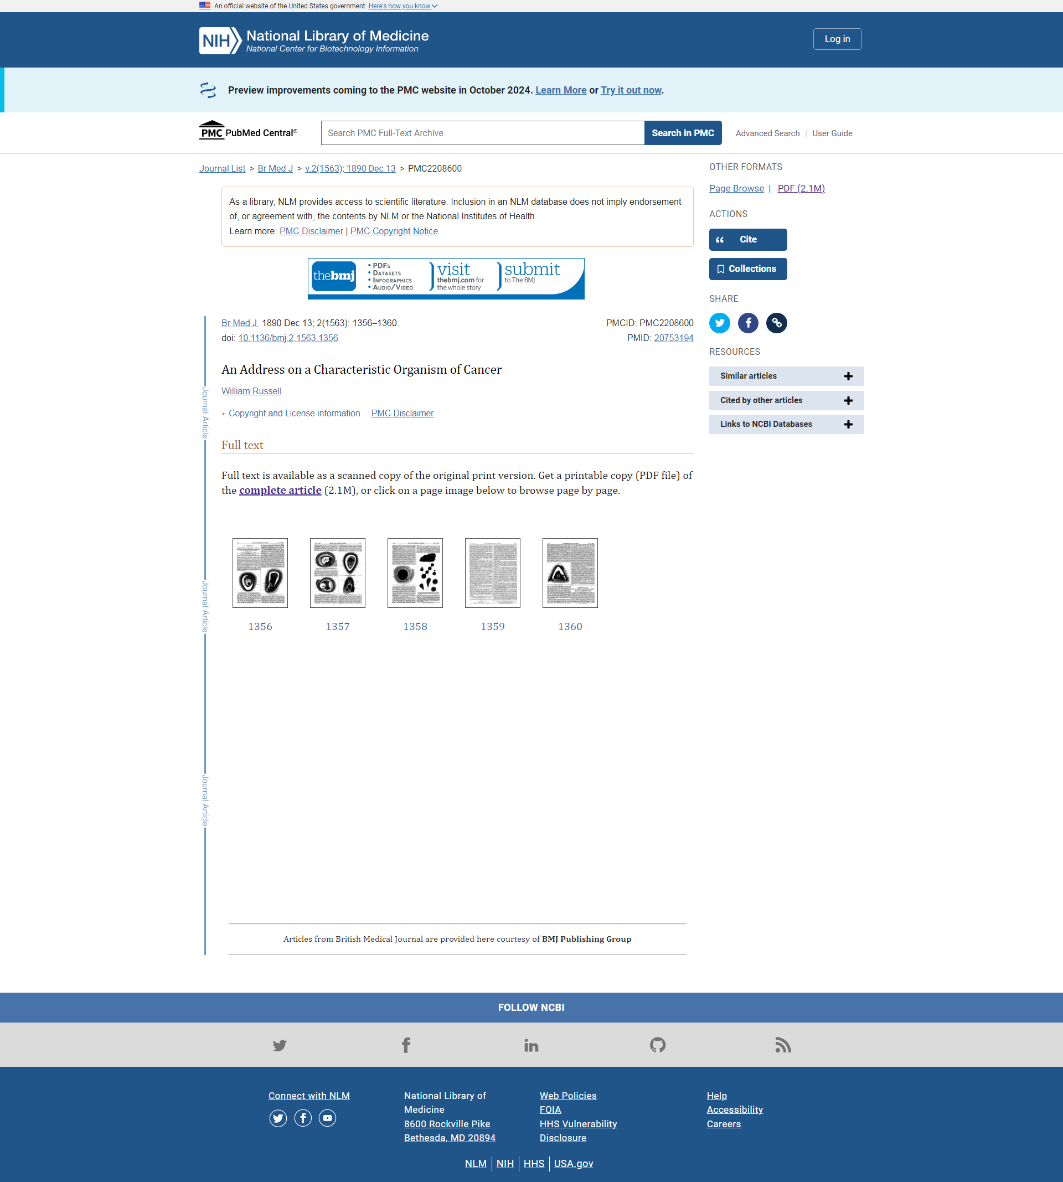Open PMC Copyright Notice link
The image size is (1063, 1182).
pos(394,231)
